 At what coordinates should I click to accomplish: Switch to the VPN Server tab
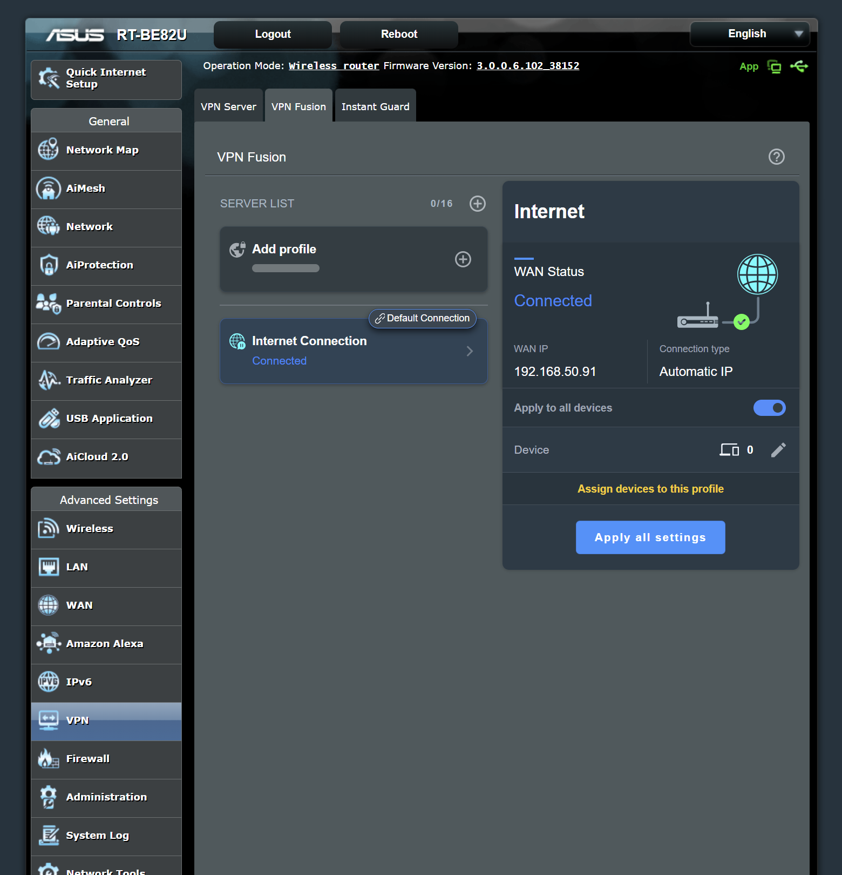[228, 106]
